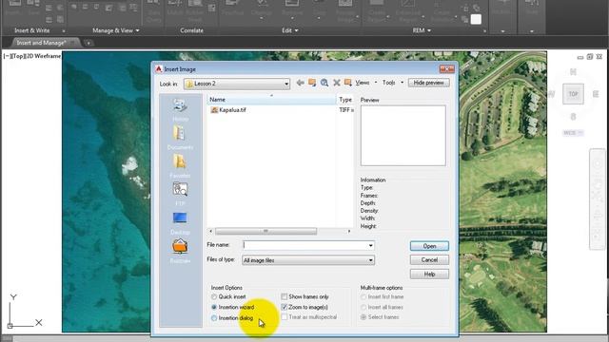609x342 pixels.
Task: Choose the Select frames radio option
Action: (x=363, y=317)
